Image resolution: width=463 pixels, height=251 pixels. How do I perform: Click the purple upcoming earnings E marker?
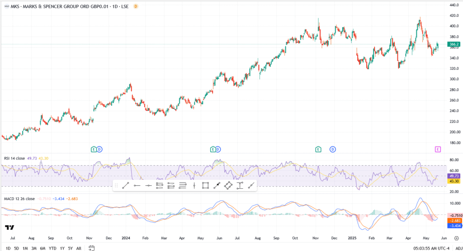[437, 149]
